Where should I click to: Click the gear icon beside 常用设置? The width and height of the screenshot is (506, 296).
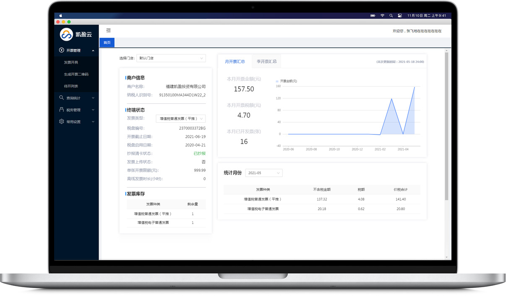point(62,121)
